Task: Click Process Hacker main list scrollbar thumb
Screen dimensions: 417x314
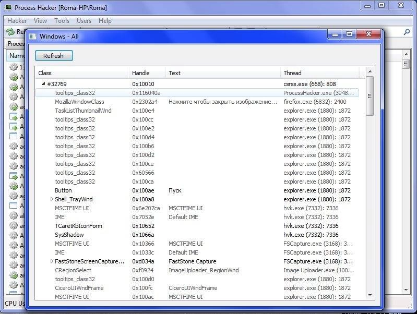Action: pos(406,64)
